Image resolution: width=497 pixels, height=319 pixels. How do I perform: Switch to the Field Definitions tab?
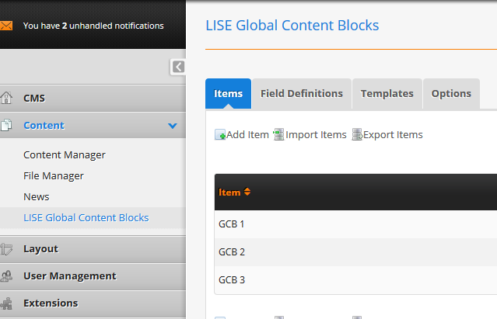pyautogui.click(x=302, y=94)
